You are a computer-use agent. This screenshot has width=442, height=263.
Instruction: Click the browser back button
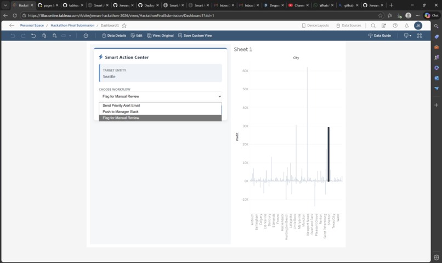tap(5, 15)
